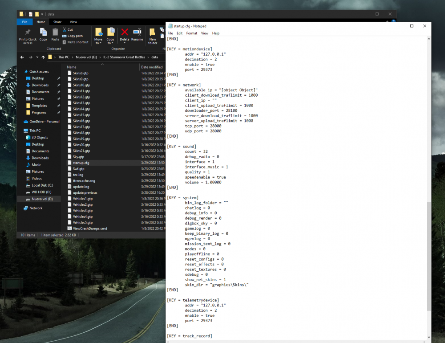Open the Format menu in Notepad

tap(192, 33)
